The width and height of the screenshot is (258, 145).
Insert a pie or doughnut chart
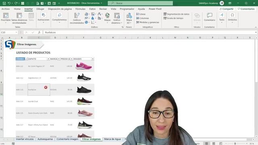87,22
